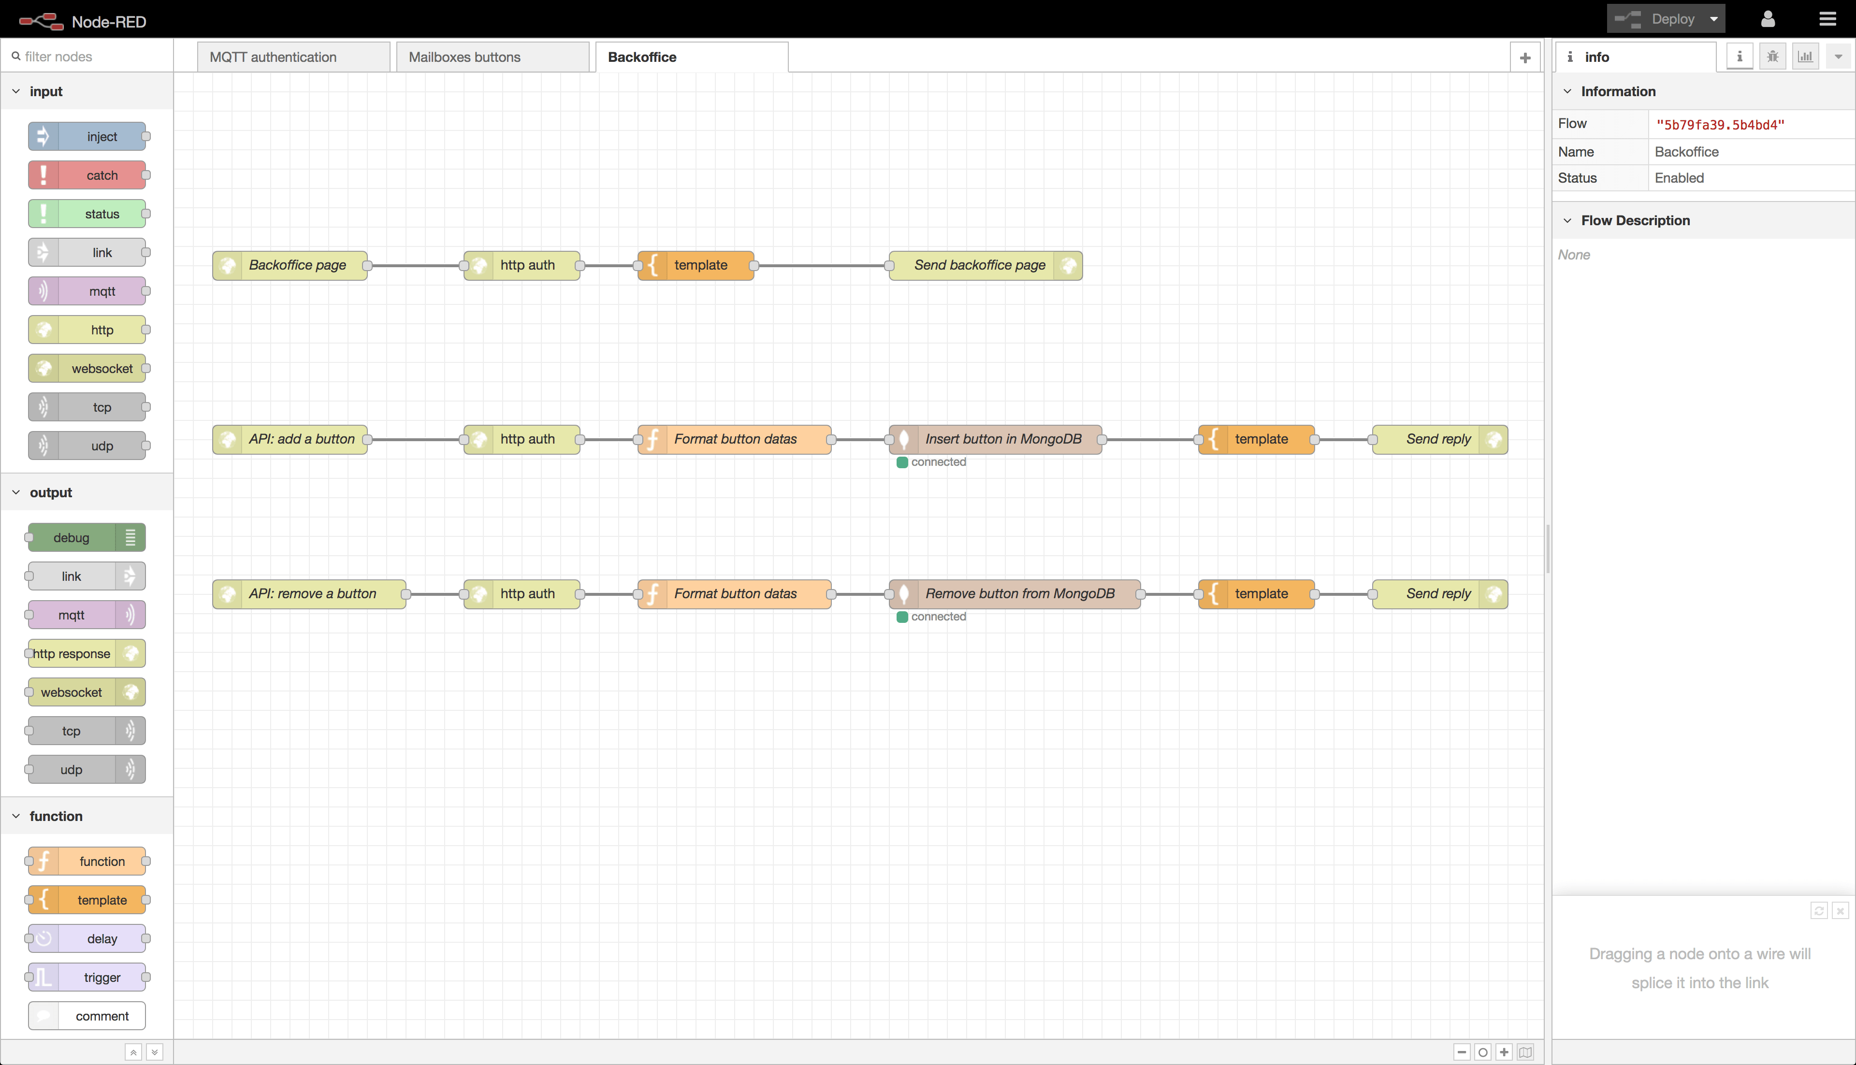Open the dashboard sidebar (chart icon)
Viewport: 1856px width, 1065px height.
(x=1806, y=56)
